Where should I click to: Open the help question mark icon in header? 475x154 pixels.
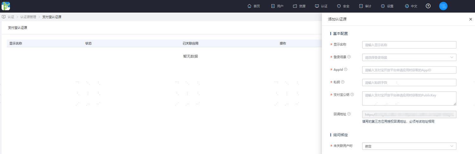click(x=428, y=6)
